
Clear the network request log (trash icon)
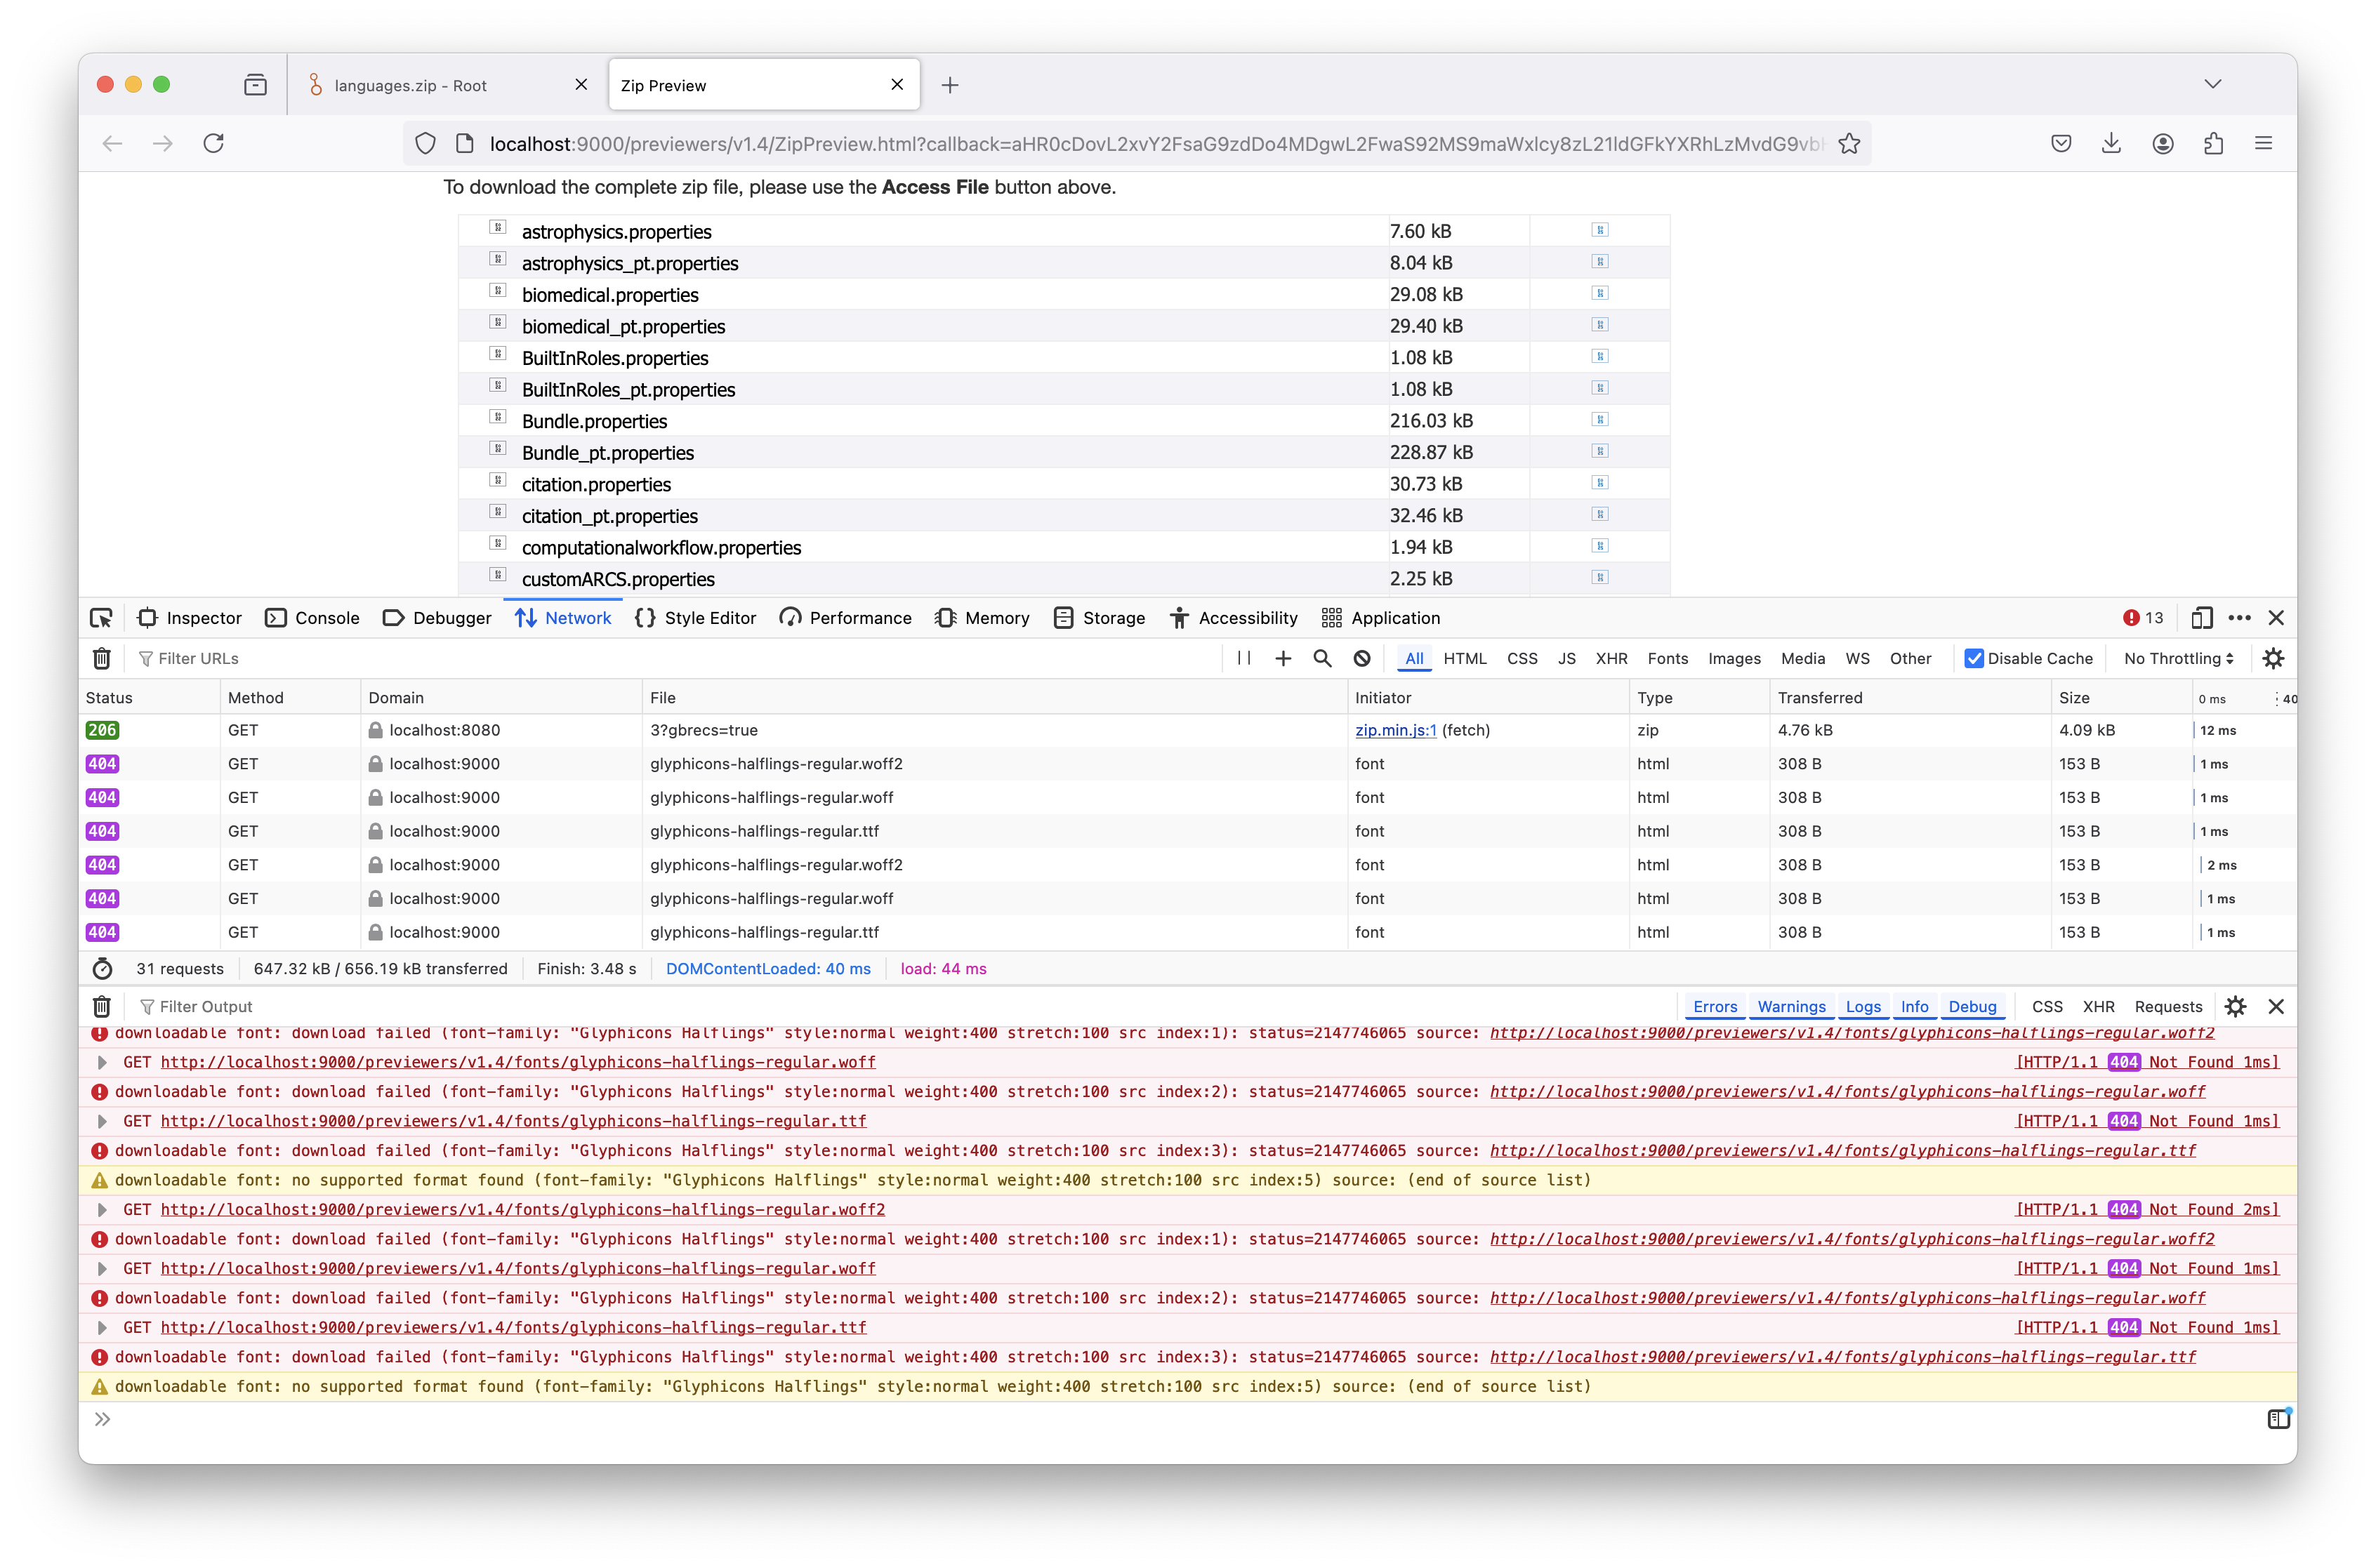point(101,658)
